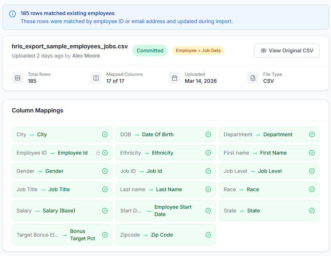The width and height of the screenshot is (331, 256).
Task: Toggle verification on the Gender mapping
Action: point(104,171)
